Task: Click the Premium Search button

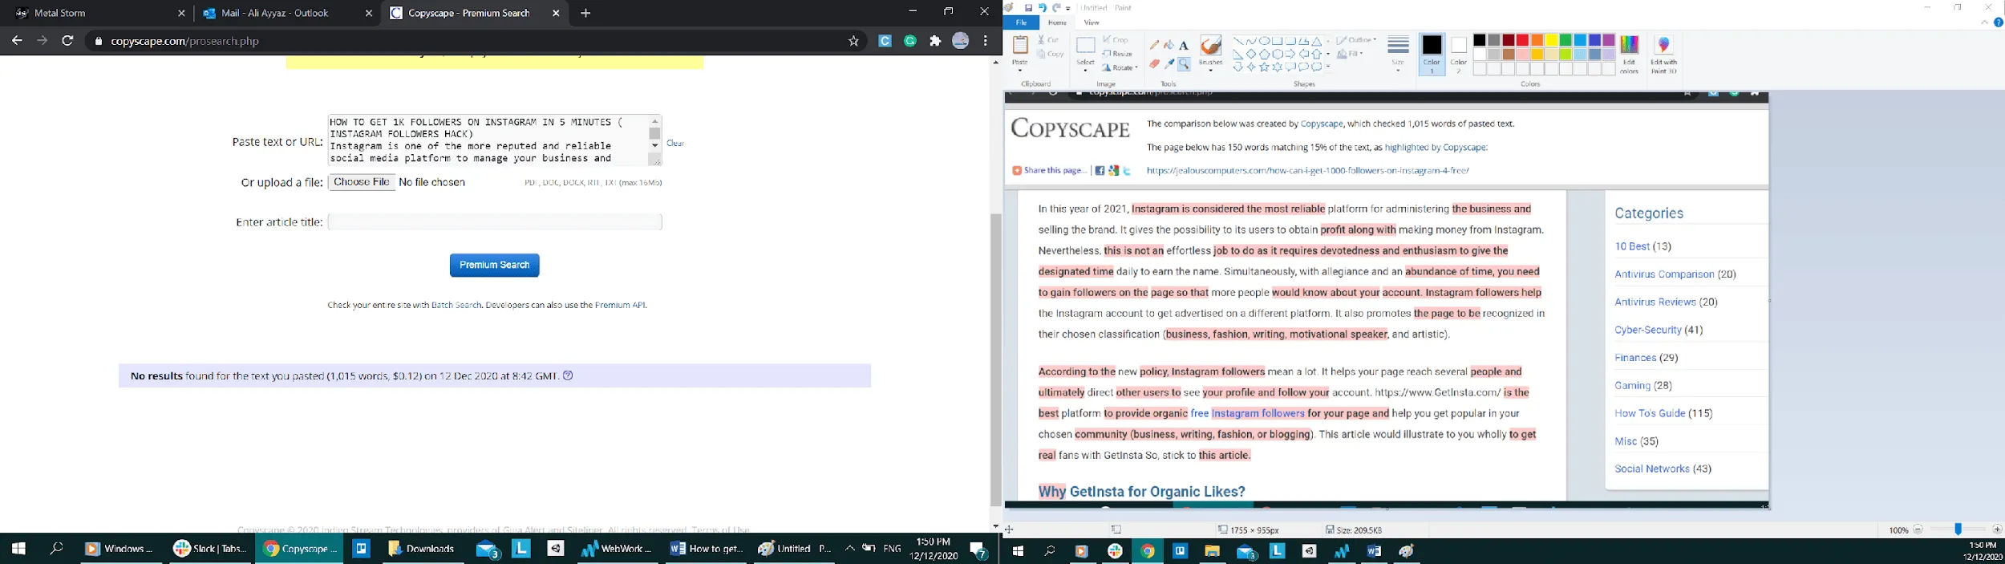Action: tap(495, 265)
